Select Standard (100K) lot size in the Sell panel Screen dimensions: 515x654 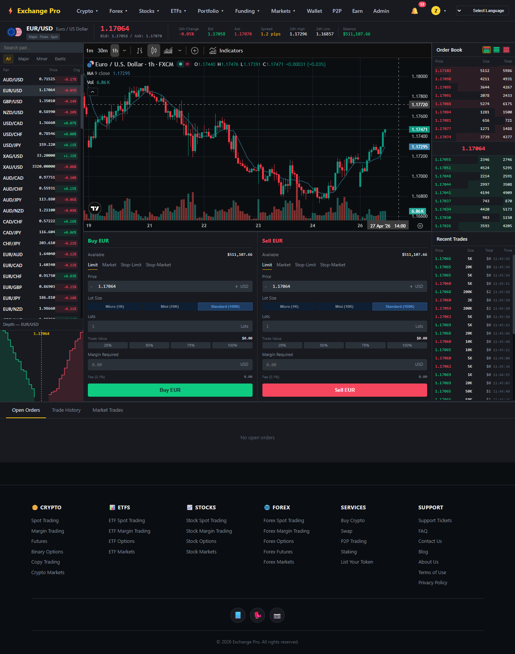[400, 306]
